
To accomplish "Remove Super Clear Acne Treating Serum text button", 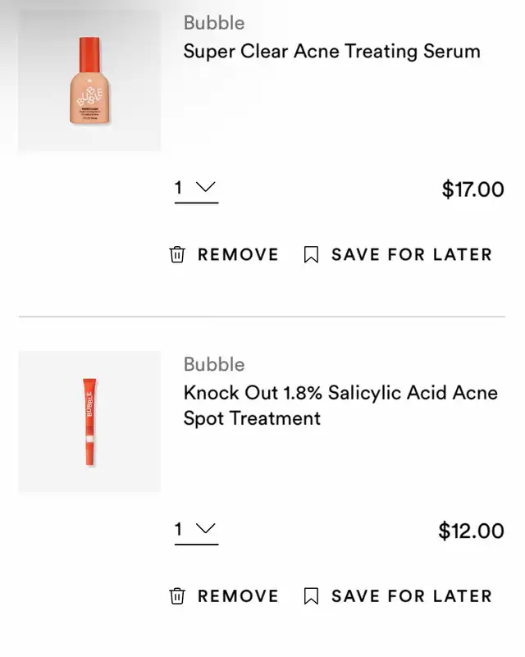I will coord(238,254).
